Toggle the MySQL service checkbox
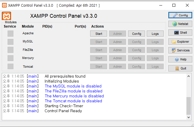The height and width of the screenshot is (127, 194). [x=11, y=42]
